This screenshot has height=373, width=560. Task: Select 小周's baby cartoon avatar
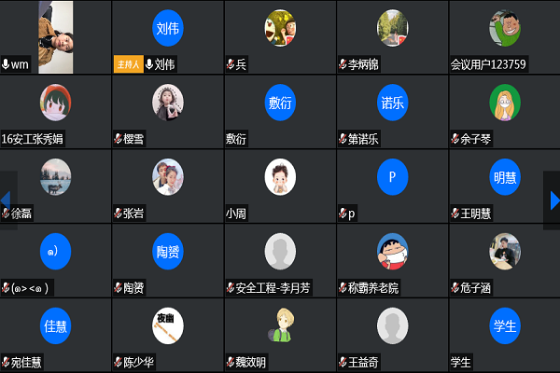point(280,177)
